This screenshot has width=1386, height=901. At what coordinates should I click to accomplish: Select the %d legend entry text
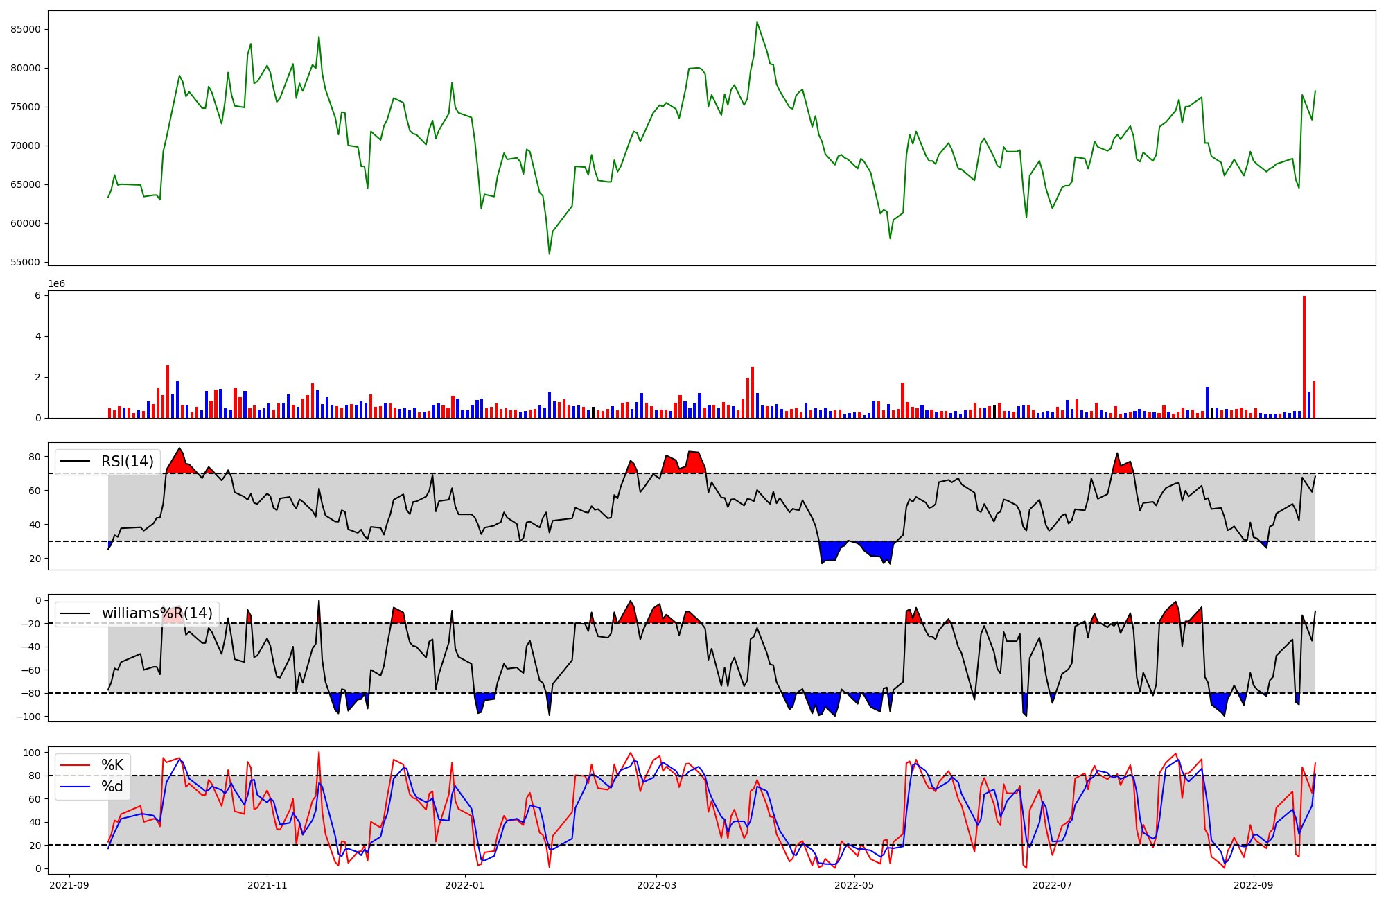pyautogui.click(x=112, y=787)
